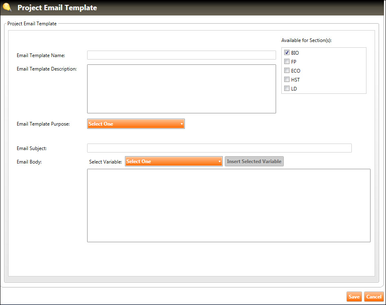The image size is (386, 305).
Task: Uncheck the BIO section checkbox
Action: tap(287, 53)
